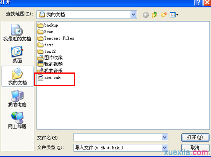Select the 我的视频 folder

tap(50, 64)
